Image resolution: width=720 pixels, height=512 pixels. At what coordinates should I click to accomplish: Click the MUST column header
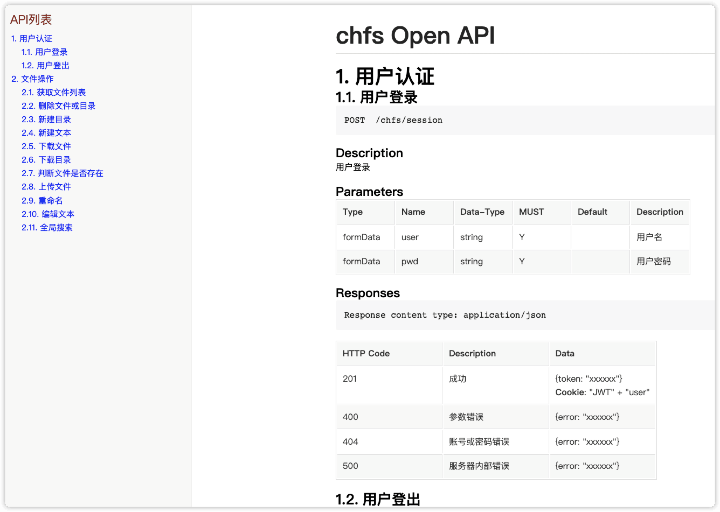click(x=542, y=212)
